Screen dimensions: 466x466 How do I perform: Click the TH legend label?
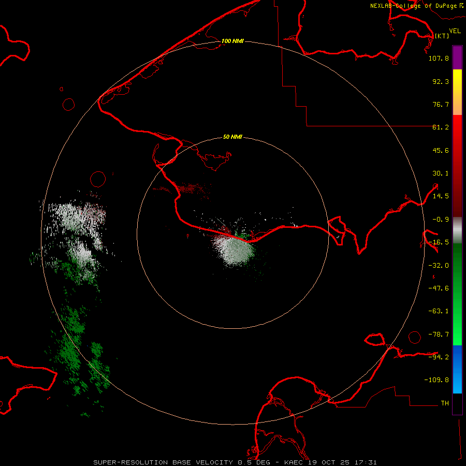click(x=445, y=403)
